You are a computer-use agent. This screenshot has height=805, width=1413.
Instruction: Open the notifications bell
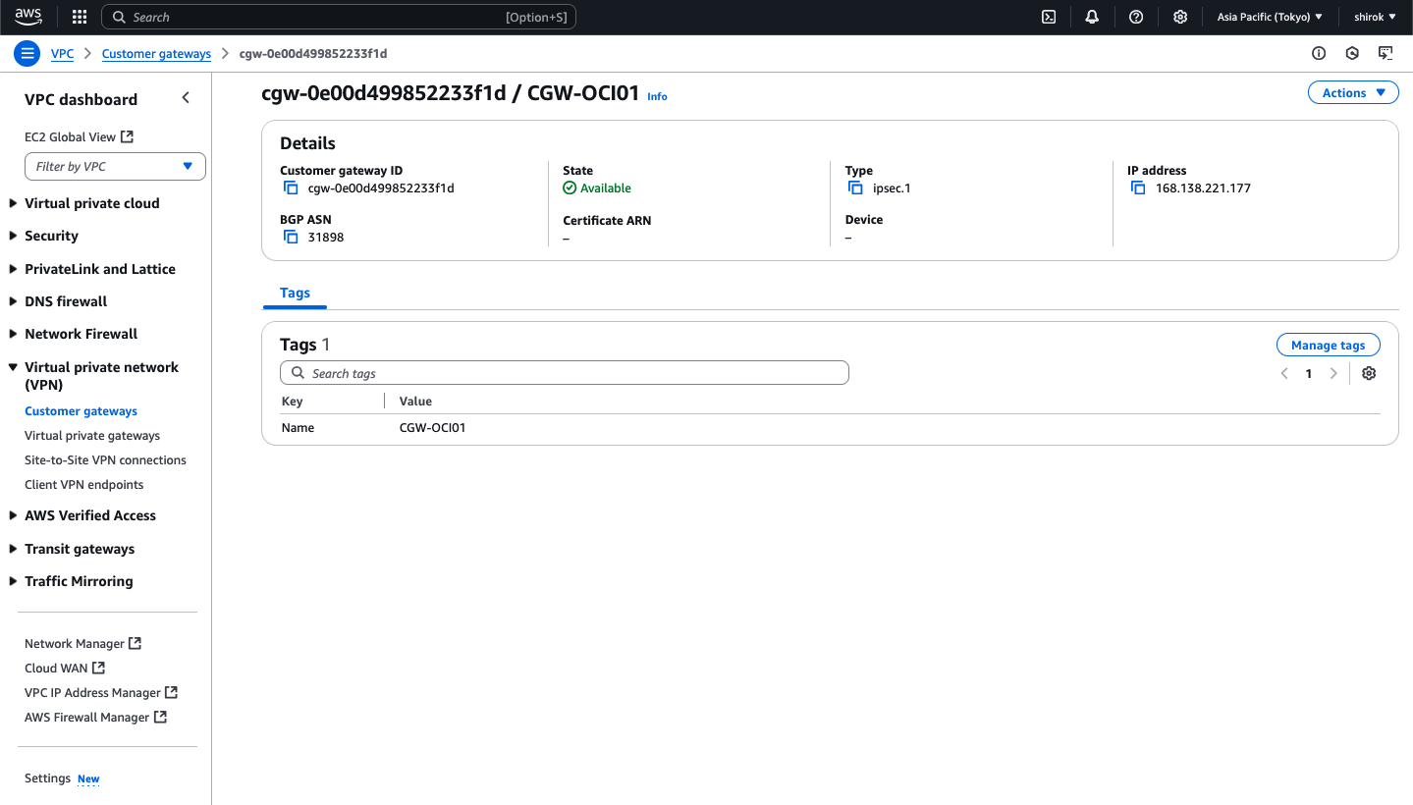coord(1092,17)
